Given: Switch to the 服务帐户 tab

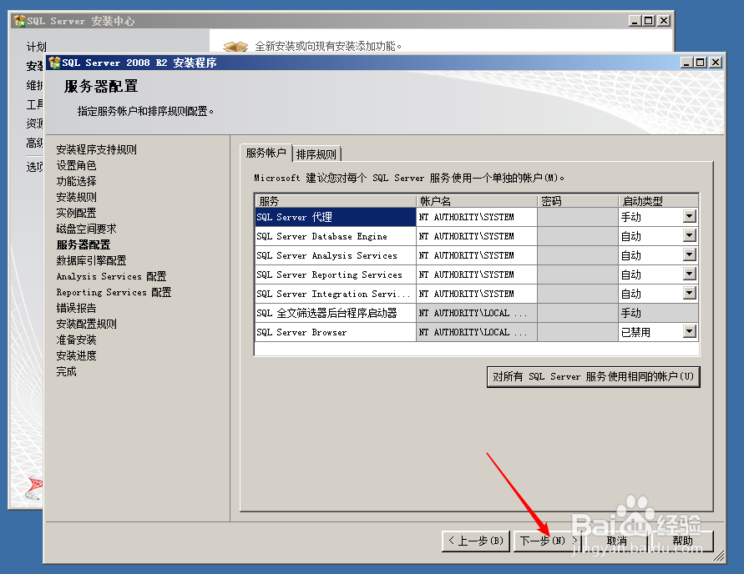Looking at the screenshot, I should [266, 153].
